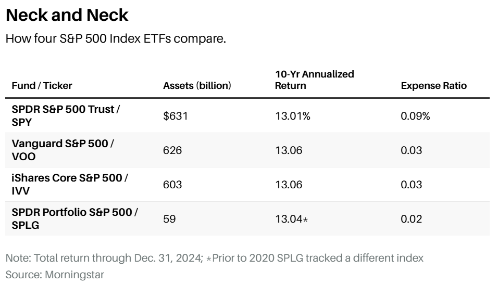Click the Expense Ratio column header
Viewport: 498px width, 284px height.
point(433,85)
